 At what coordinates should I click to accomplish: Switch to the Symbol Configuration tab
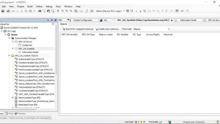pyautogui.click(x=82, y=20)
